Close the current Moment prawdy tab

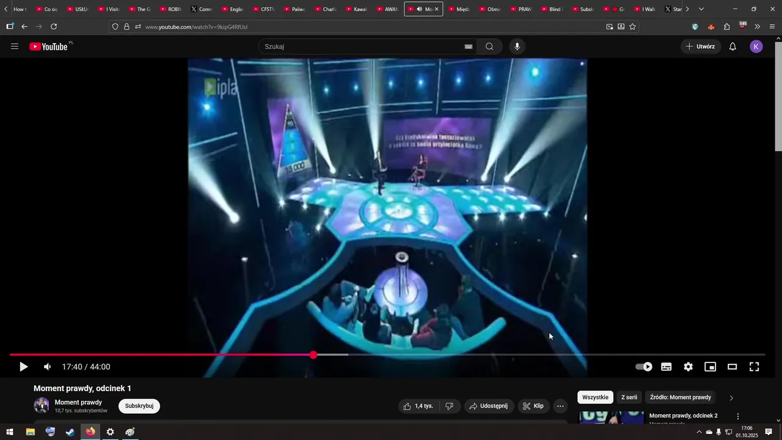pyautogui.click(x=436, y=9)
